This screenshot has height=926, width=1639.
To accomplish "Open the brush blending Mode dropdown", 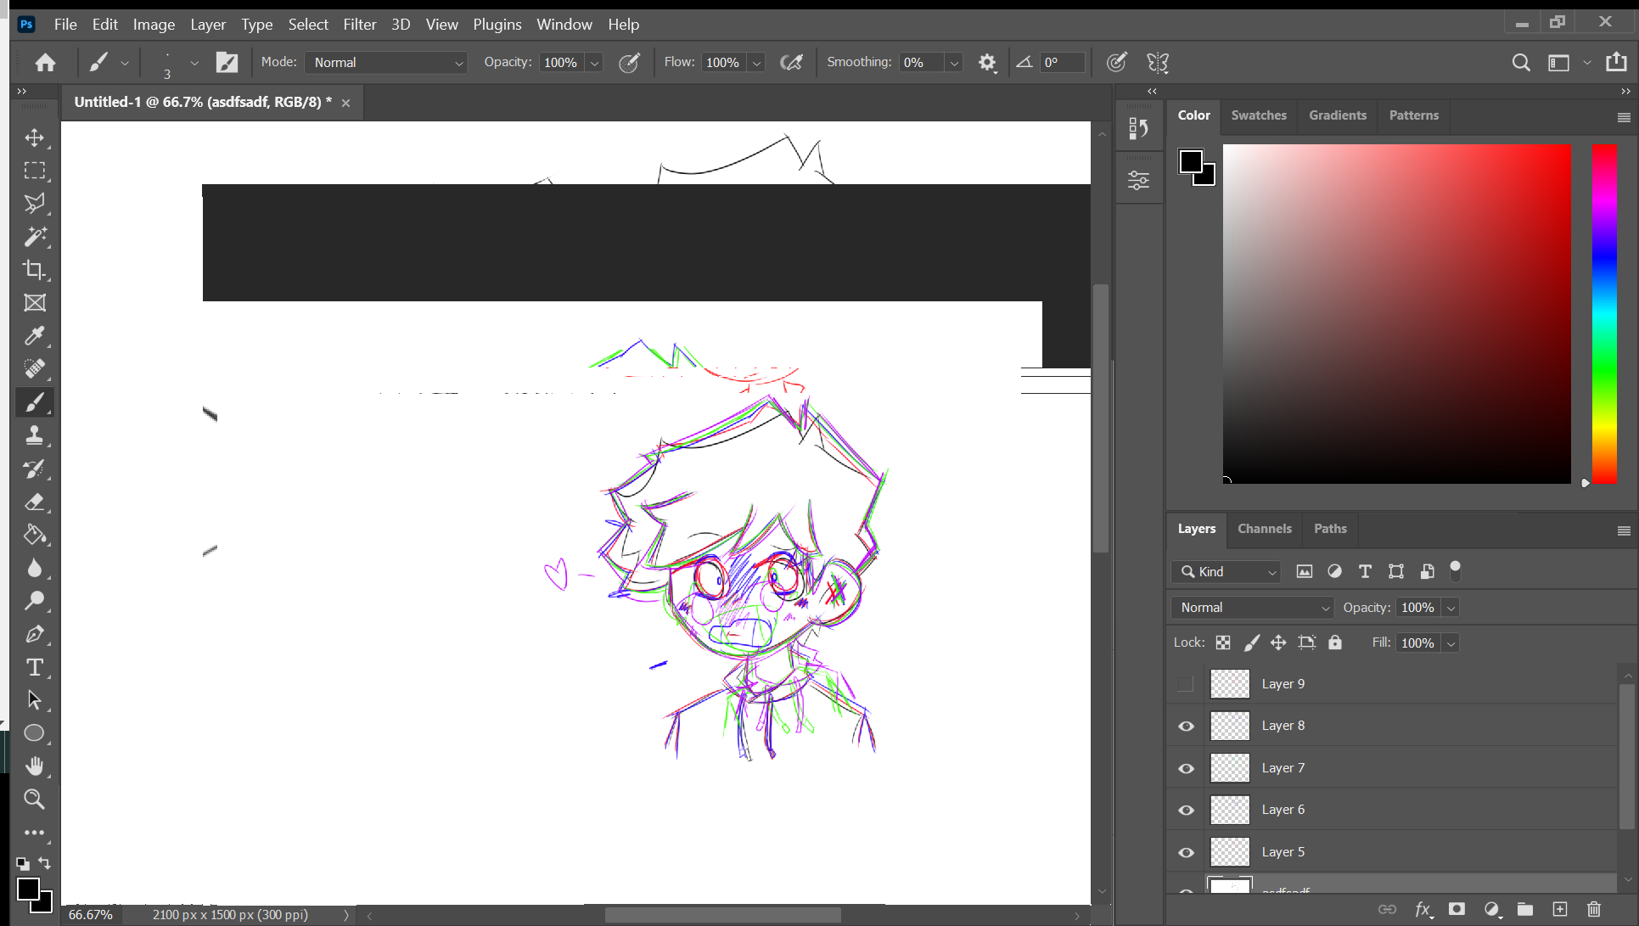I will pyautogui.click(x=386, y=62).
